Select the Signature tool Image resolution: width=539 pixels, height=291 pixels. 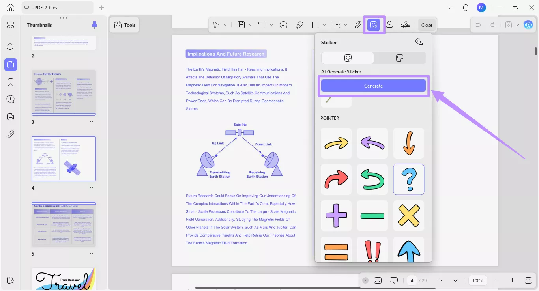click(x=405, y=25)
